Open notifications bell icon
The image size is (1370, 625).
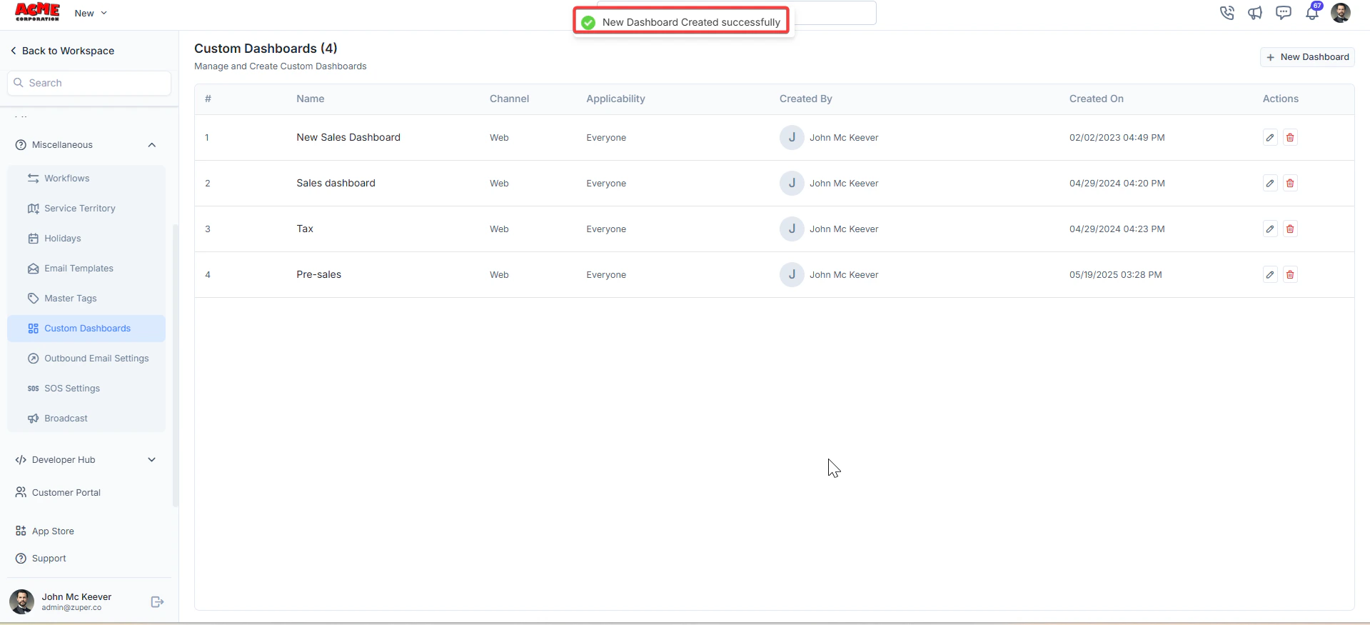pyautogui.click(x=1312, y=12)
